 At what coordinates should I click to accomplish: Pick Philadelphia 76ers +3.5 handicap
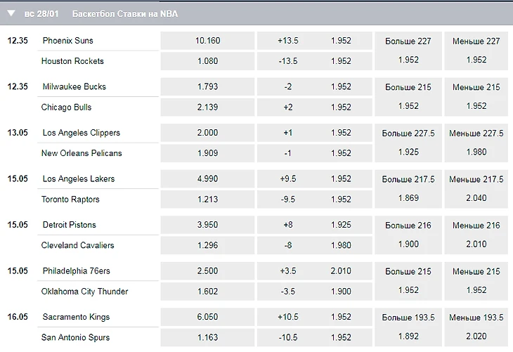(x=314, y=271)
